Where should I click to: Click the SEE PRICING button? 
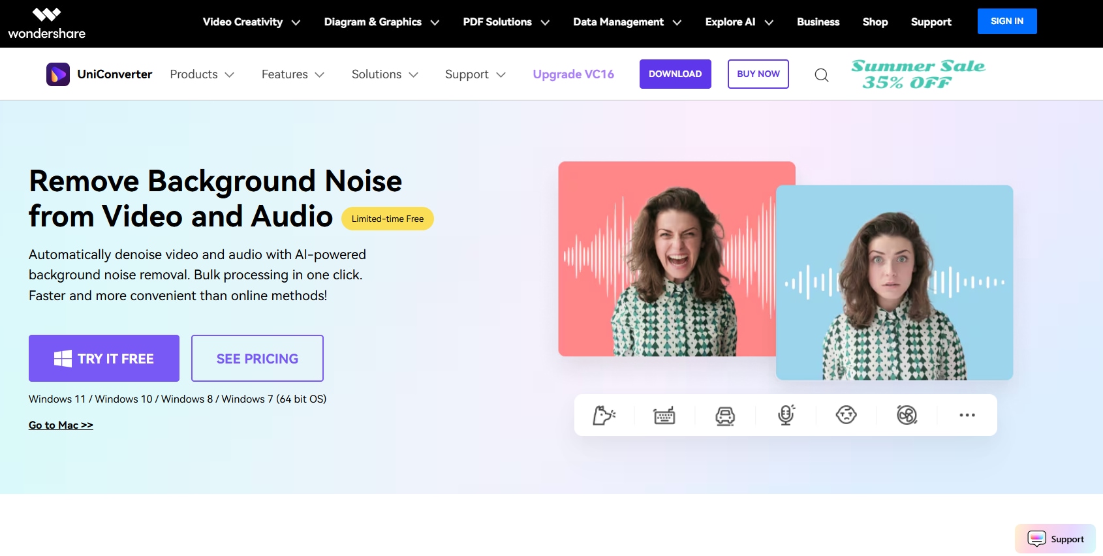tap(257, 358)
